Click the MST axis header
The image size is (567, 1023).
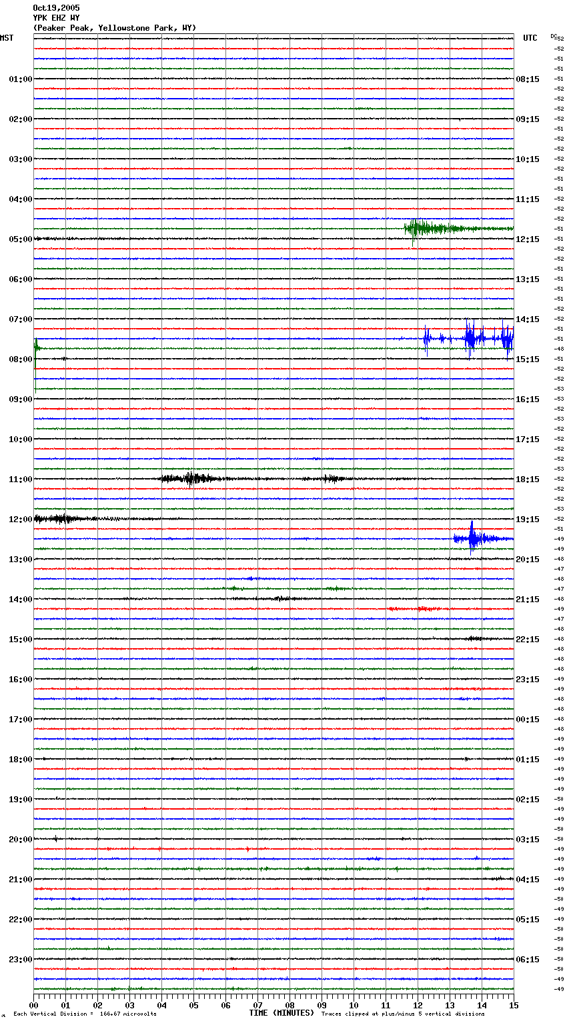click(7, 38)
